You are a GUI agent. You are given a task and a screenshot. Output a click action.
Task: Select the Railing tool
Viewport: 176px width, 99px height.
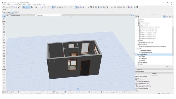4,45
